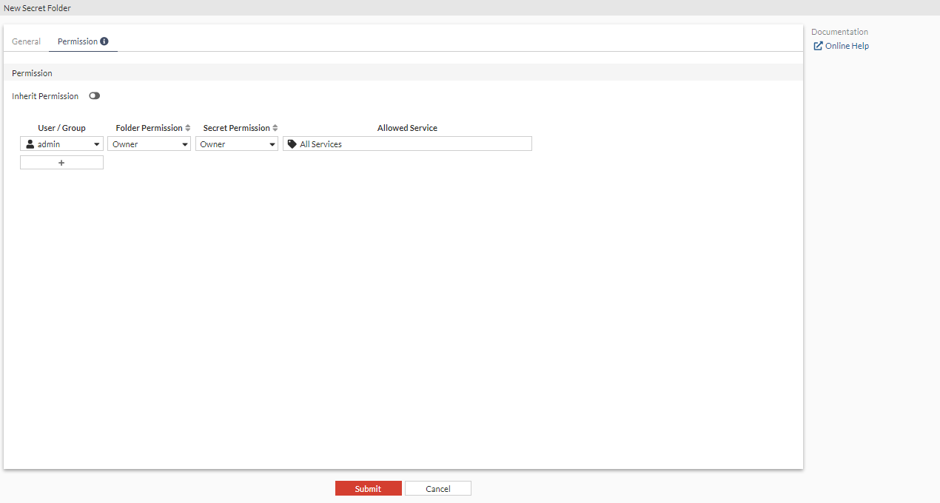The image size is (940, 503).
Task: Click the Online Help external link icon
Action: [818, 46]
